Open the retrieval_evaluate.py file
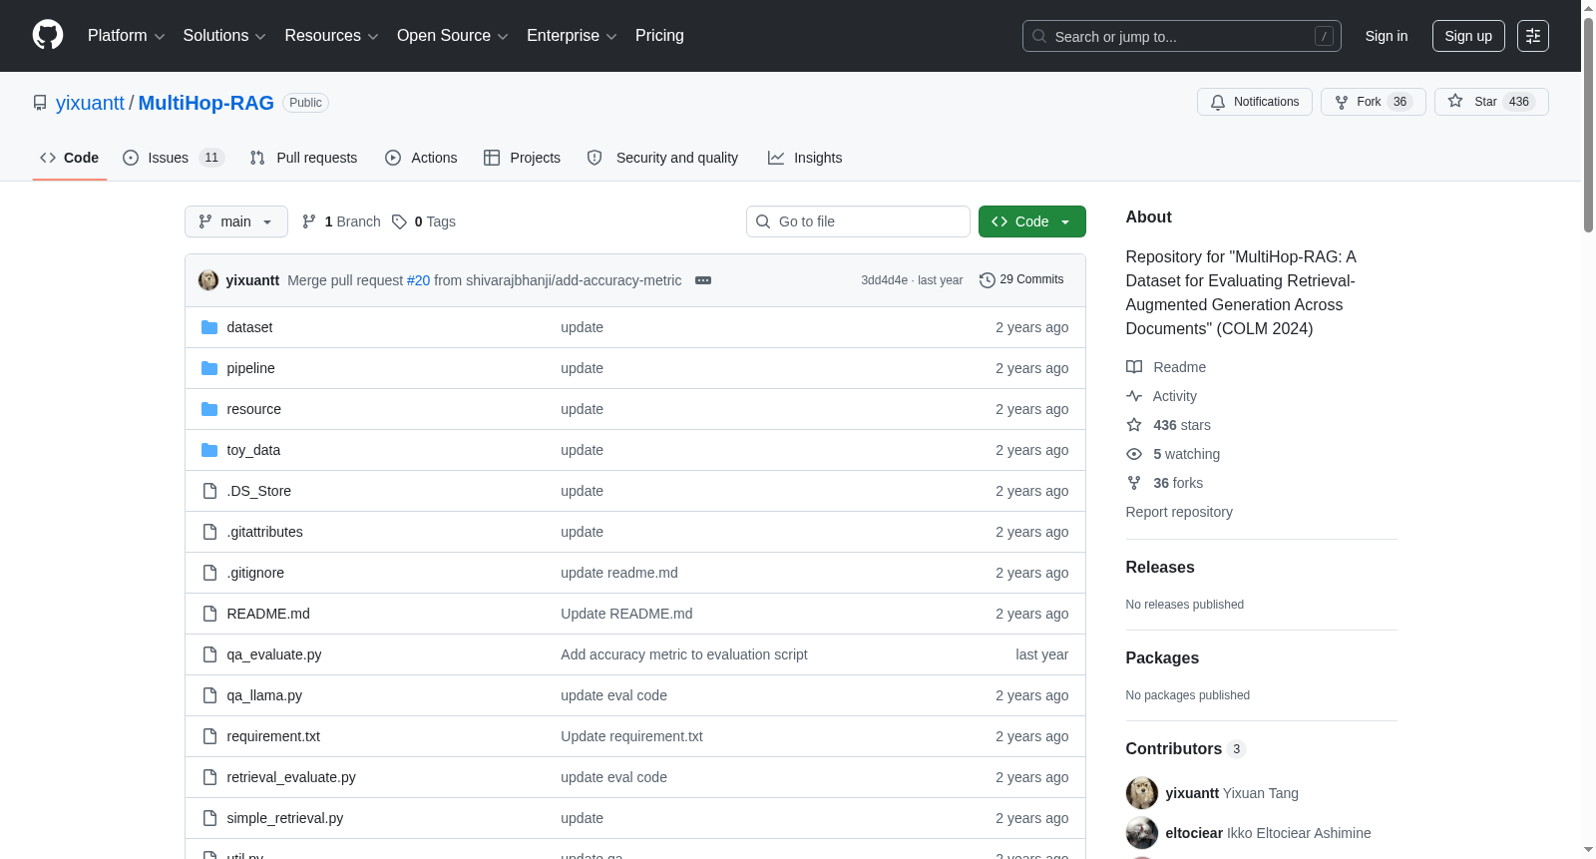Screen dimensions: 1596x859 click(x=291, y=777)
